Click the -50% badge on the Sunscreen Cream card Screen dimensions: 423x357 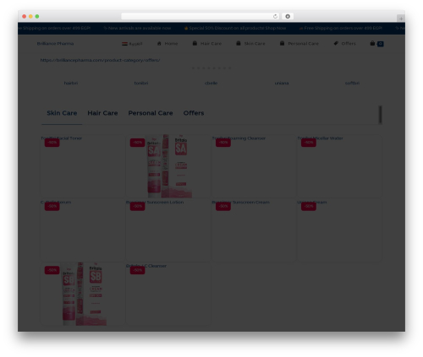pyautogui.click(x=223, y=206)
